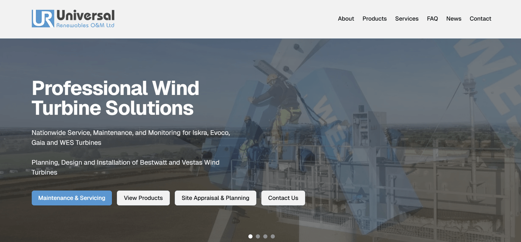Open Site Appraisal & Planning
The height and width of the screenshot is (242, 521).
coord(215,198)
